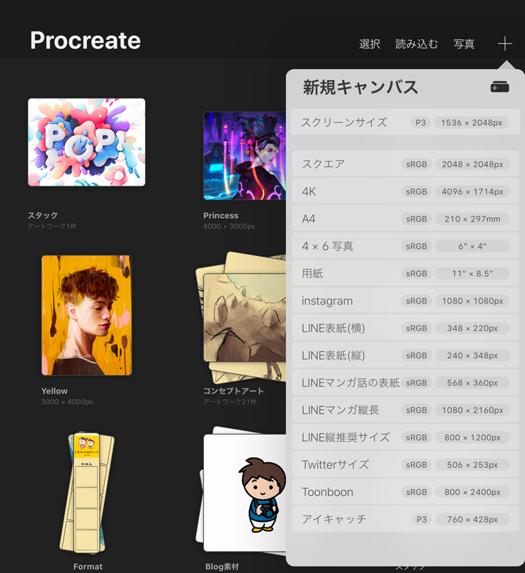Choose LINEマンガ縦長 preset

click(405, 410)
